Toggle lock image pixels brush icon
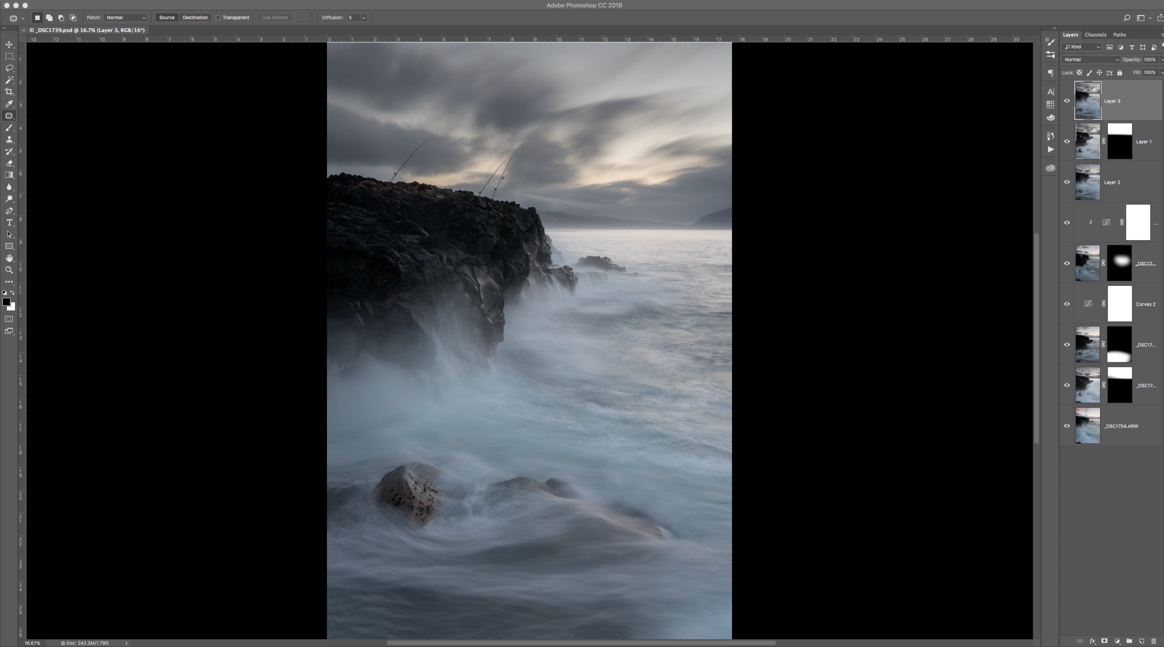Screen dimensions: 1164x647 [1090, 73]
